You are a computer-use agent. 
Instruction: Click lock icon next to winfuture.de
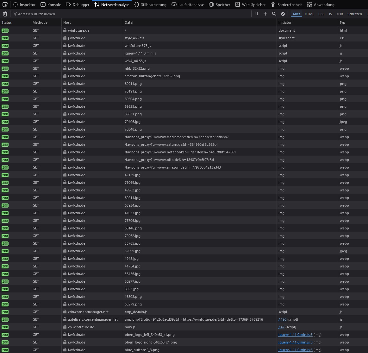pyautogui.click(x=65, y=30)
